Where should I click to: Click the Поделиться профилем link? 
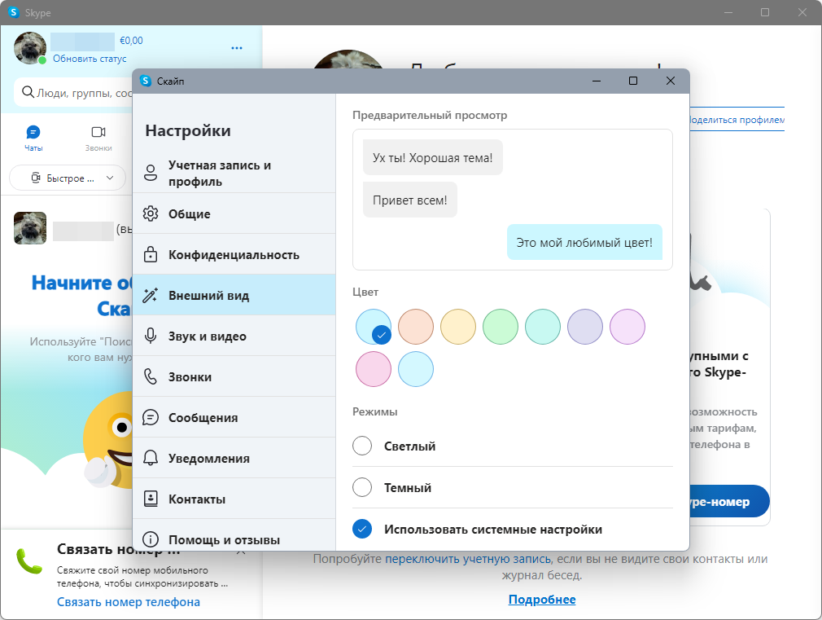tap(737, 120)
